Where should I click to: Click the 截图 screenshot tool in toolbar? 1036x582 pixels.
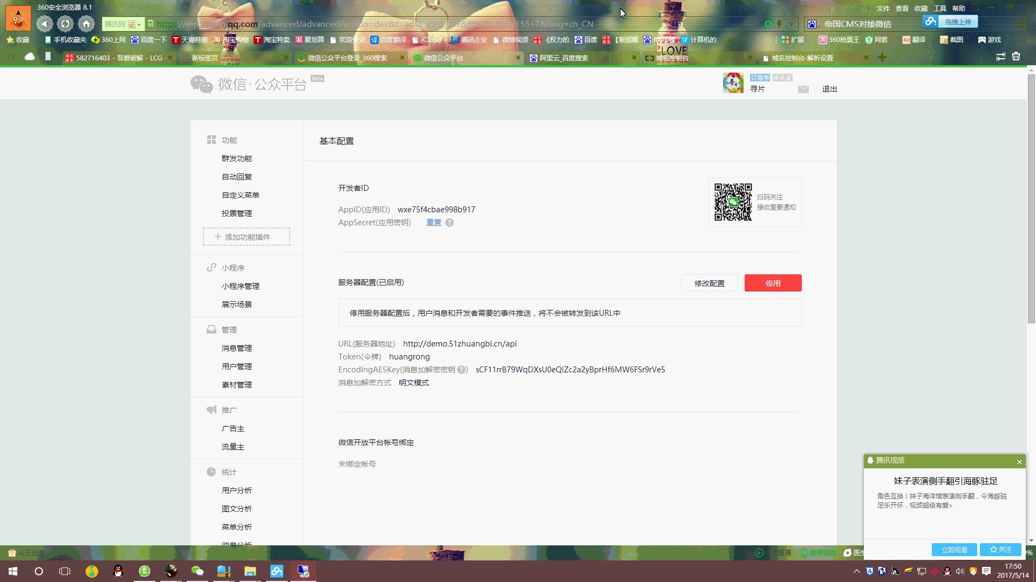pyautogui.click(x=951, y=40)
